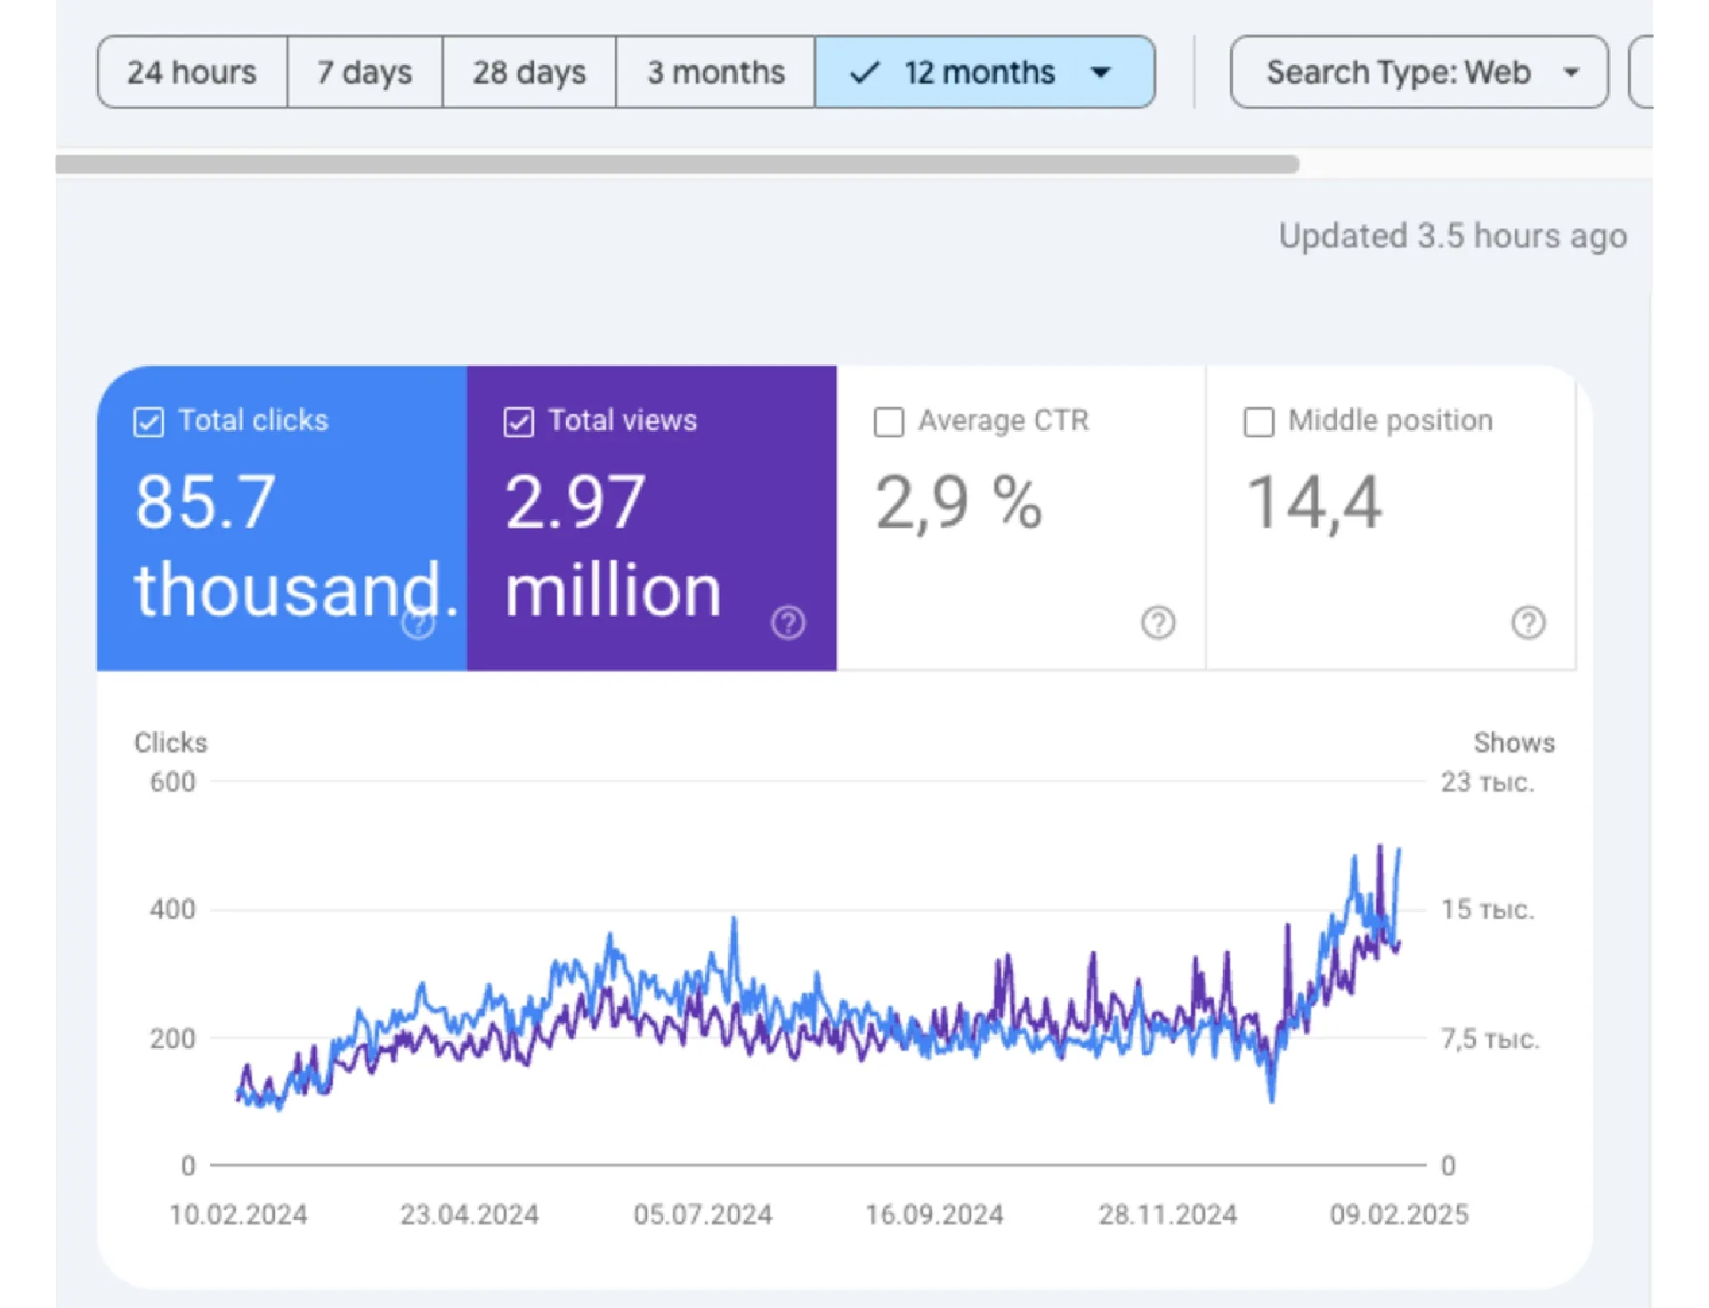Screen dimensions: 1709x1308
Task: Click the partially visible filter button at right
Action: click(1643, 72)
